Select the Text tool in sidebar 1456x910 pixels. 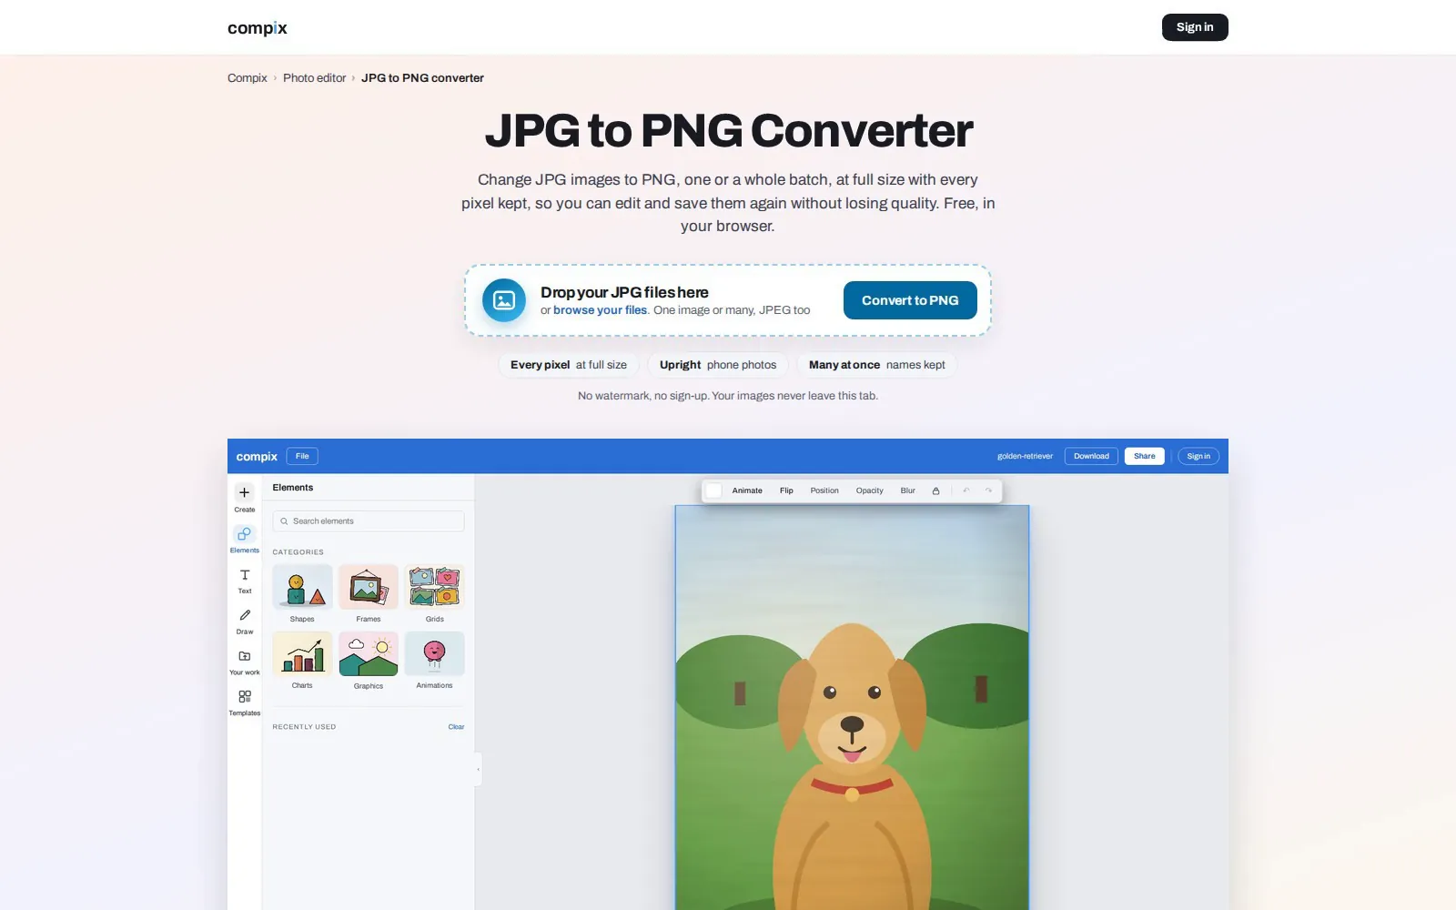pyautogui.click(x=245, y=581)
